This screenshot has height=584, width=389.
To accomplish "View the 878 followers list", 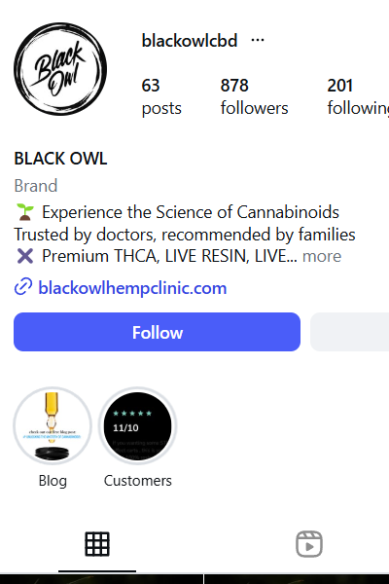I will (x=254, y=96).
